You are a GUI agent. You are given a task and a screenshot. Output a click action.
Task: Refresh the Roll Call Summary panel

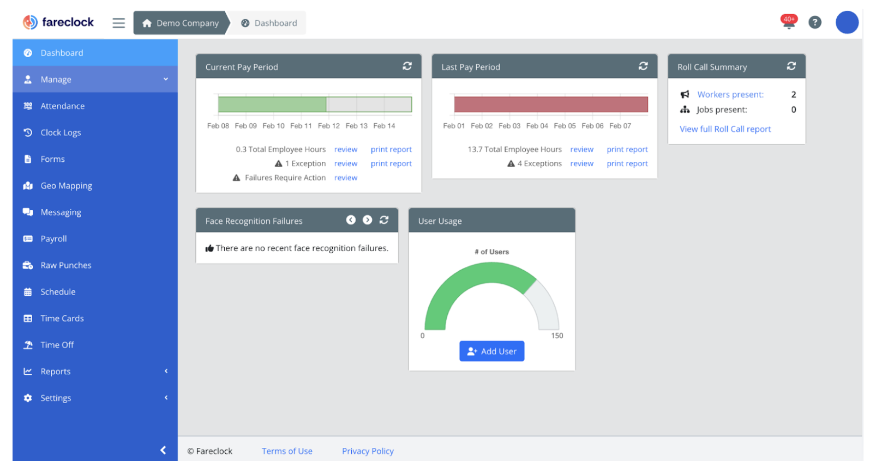(x=791, y=66)
